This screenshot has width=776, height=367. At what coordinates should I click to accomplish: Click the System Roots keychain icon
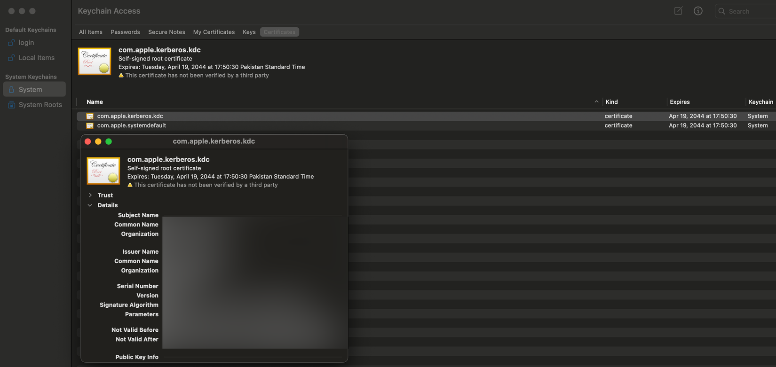click(x=11, y=105)
